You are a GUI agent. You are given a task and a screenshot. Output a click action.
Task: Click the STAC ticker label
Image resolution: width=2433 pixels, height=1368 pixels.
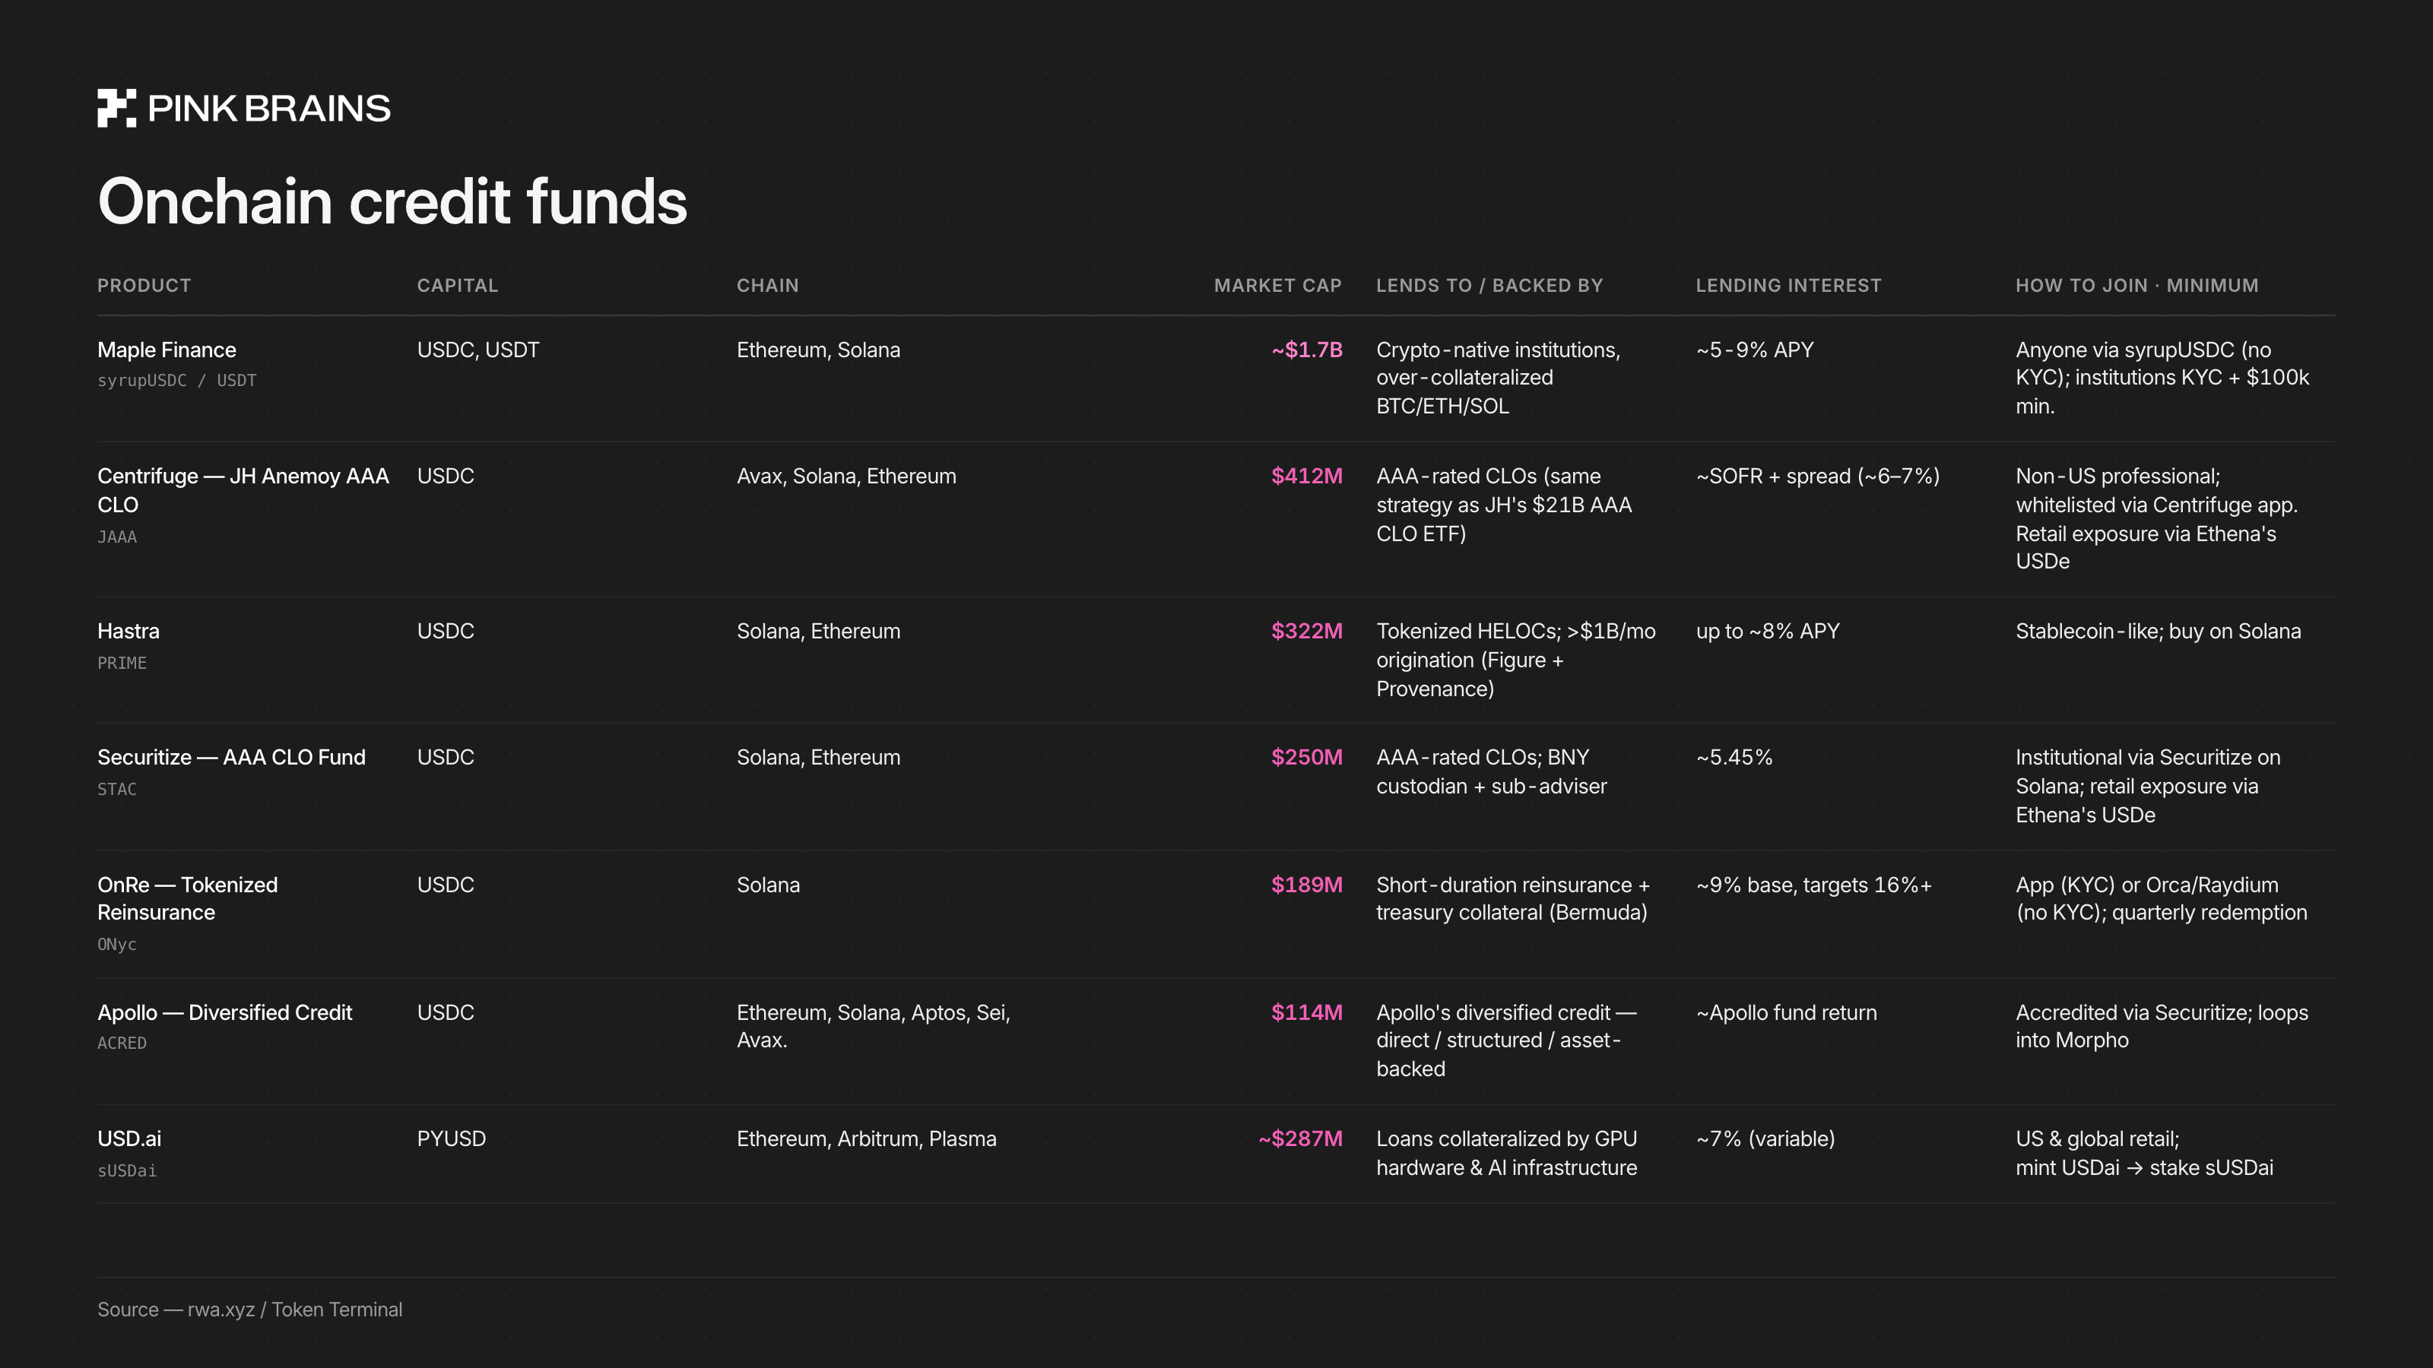pyautogui.click(x=117, y=790)
